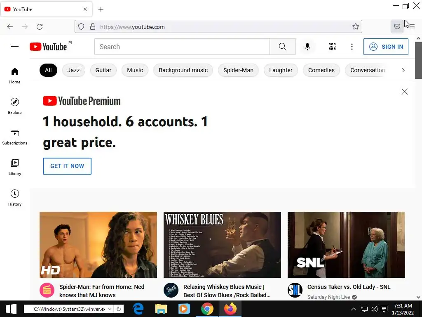Open network status tray icon

point(364,309)
